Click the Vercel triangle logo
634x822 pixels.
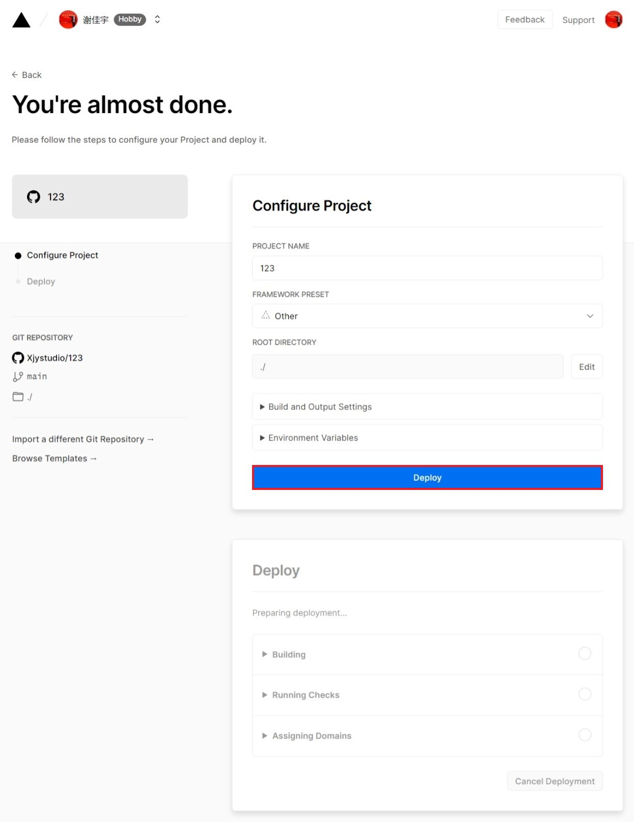tap(21, 20)
